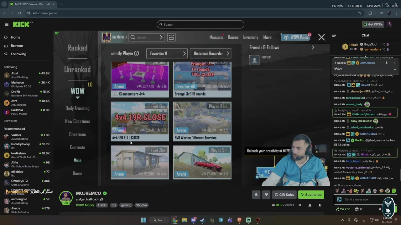Open File Explorer from the taskbar
Image resolution: width=401 pixels, height=225 pixels.
tap(184, 220)
